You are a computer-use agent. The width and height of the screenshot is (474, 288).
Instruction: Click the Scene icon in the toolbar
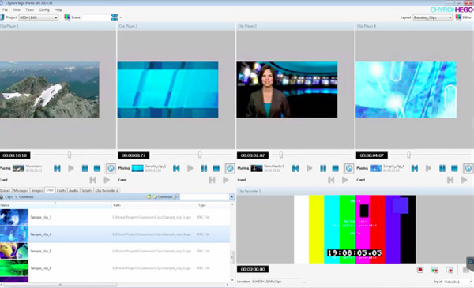pos(67,17)
